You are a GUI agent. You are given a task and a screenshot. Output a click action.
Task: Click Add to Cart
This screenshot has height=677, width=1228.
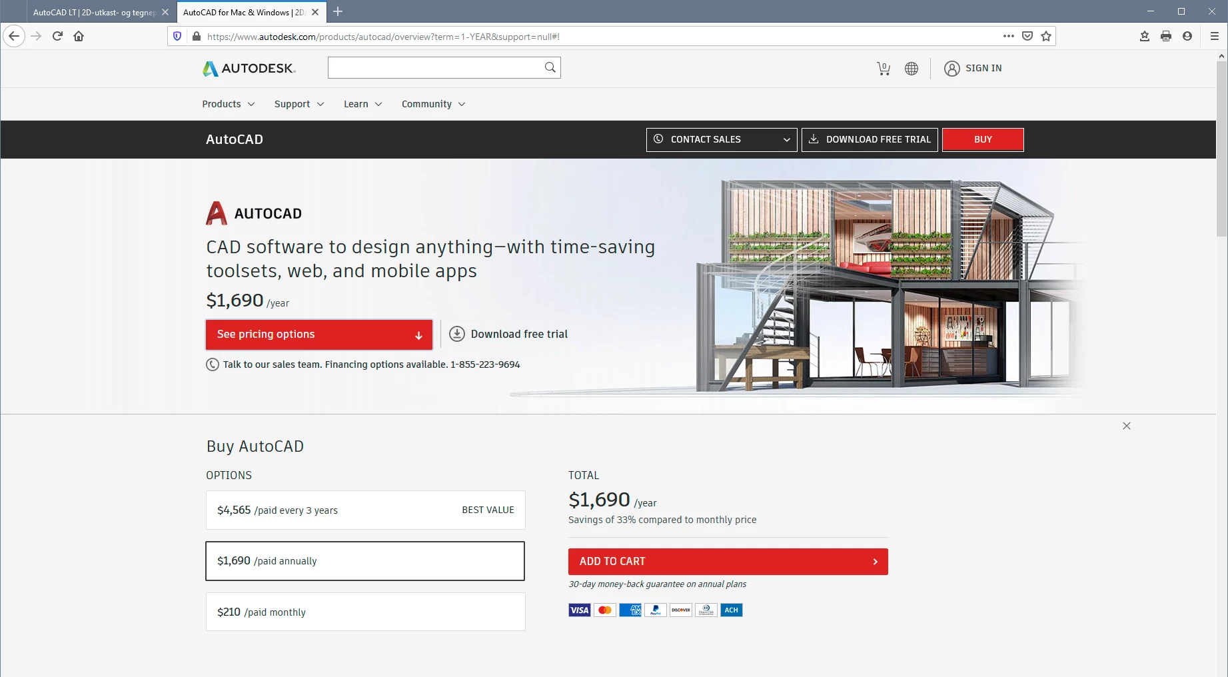click(x=728, y=562)
